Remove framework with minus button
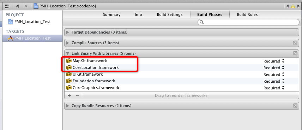 (77, 95)
